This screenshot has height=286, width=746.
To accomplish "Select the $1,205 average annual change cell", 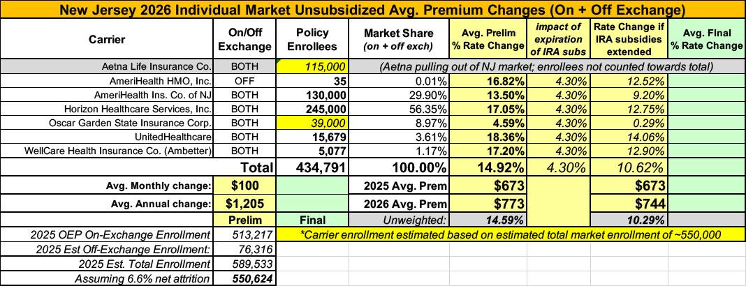I will pos(247,204).
